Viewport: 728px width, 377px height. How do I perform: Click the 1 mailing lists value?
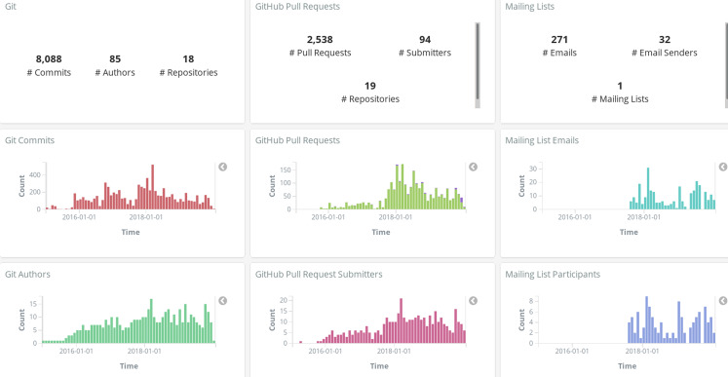point(620,86)
